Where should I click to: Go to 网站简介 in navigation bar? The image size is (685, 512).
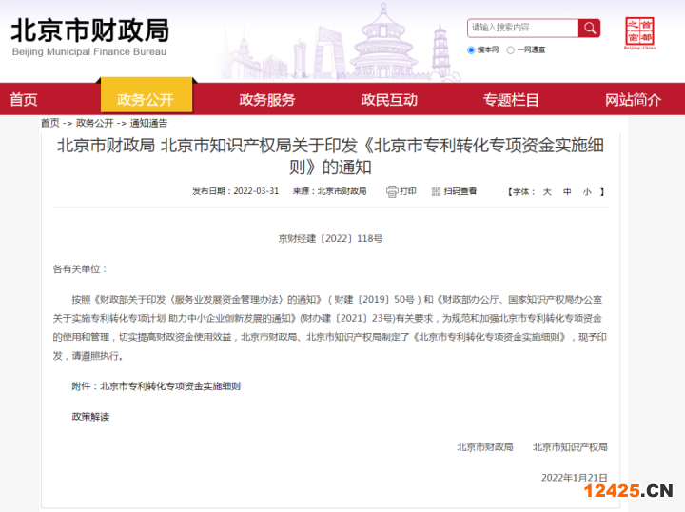[x=633, y=100]
